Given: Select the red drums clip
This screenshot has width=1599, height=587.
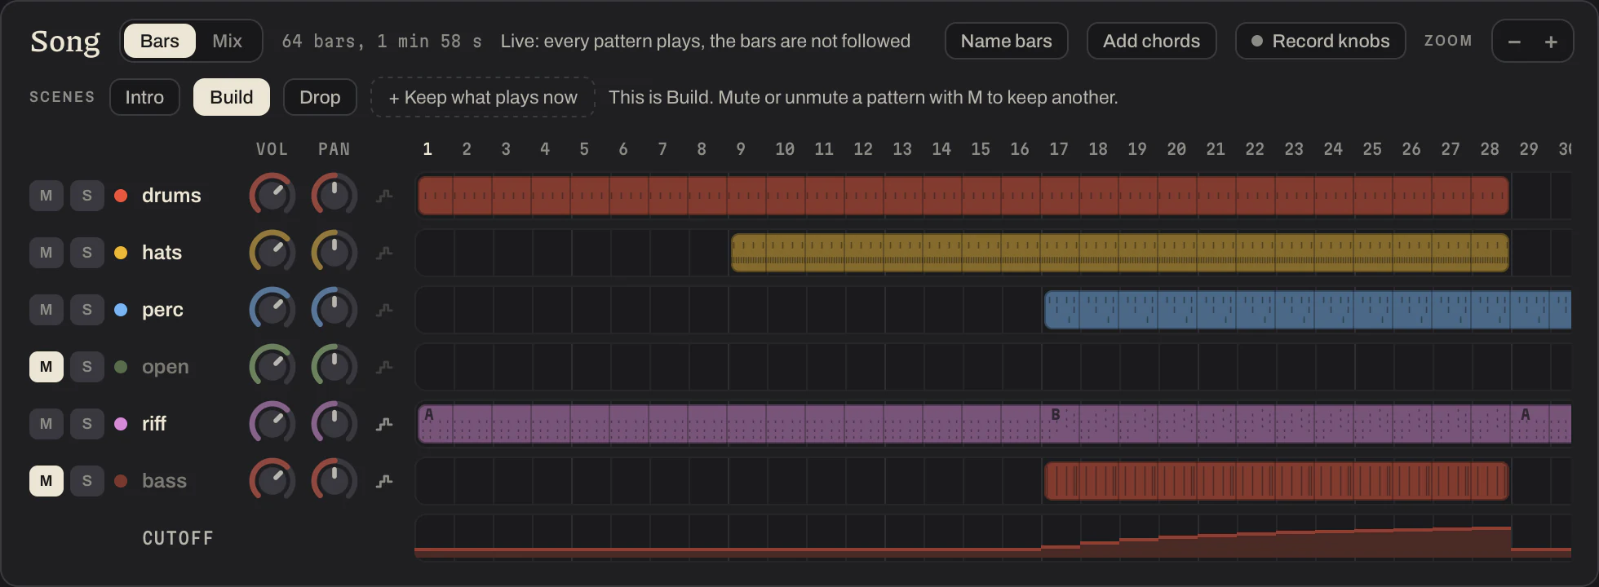Looking at the screenshot, I should (963, 196).
